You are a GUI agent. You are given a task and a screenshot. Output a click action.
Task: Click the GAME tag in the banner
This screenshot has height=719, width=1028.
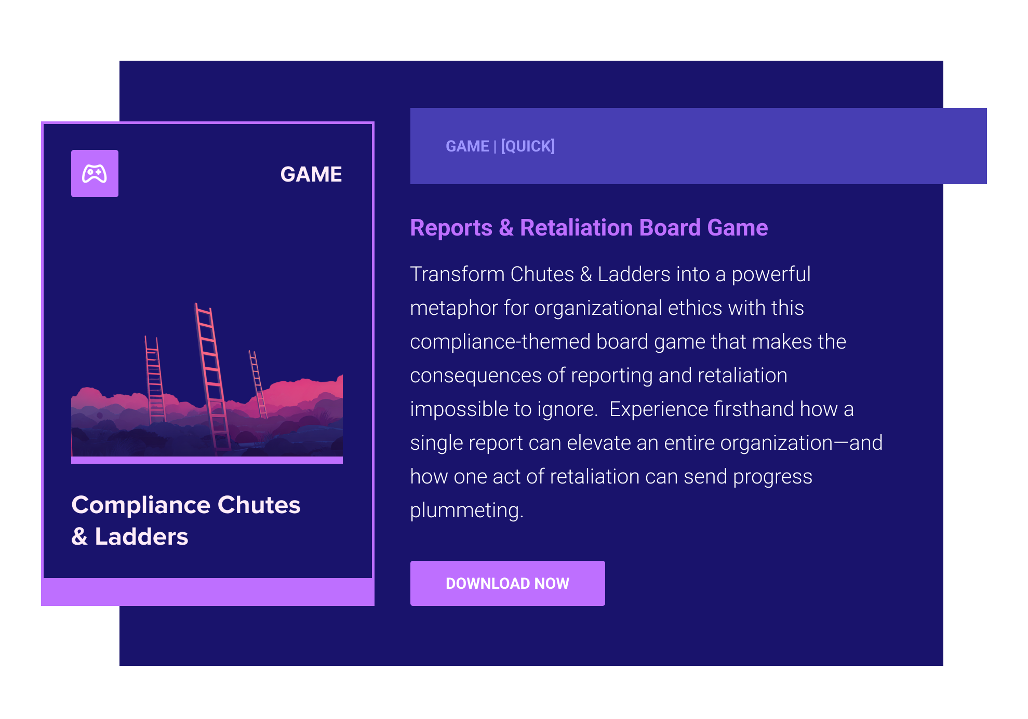tap(467, 146)
